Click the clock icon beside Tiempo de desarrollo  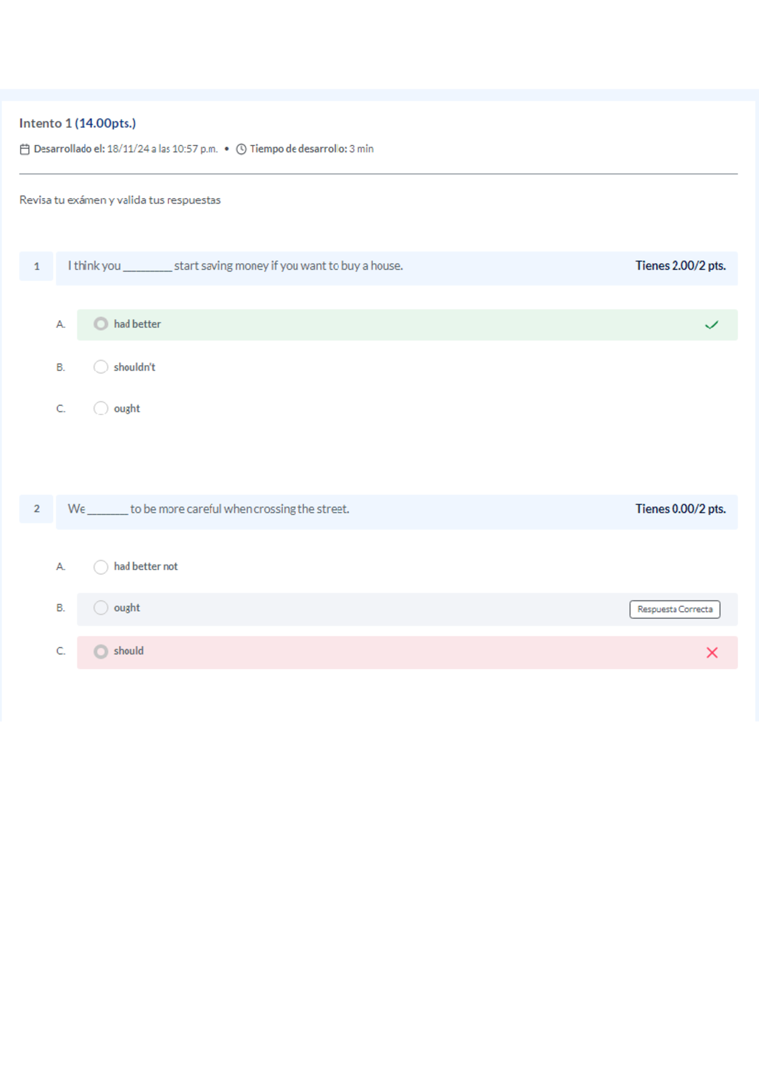click(241, 149)
